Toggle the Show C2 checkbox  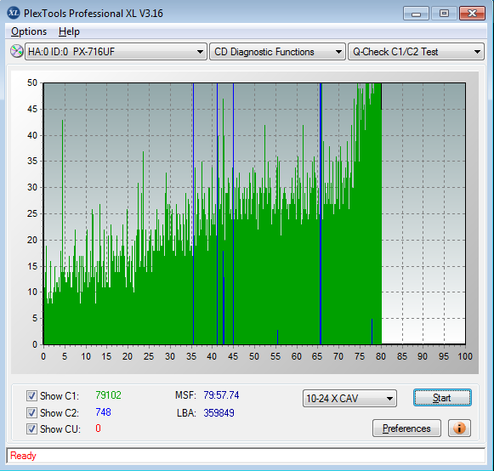[31, 412]
